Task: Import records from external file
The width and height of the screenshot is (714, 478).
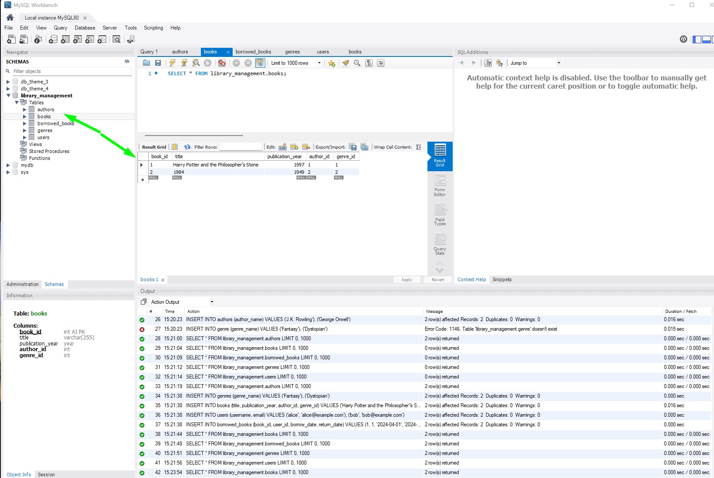Action: pos(364,147)
